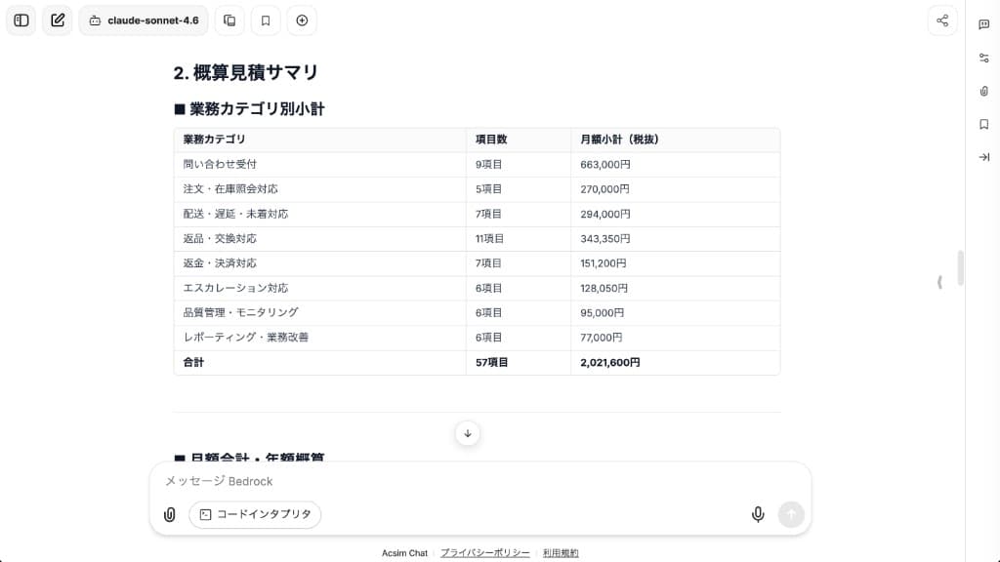The height and width of the screenshot is (562, 1000).
Task: Attach a file using the message box paperclip
Action: click(x=169, y=514)
